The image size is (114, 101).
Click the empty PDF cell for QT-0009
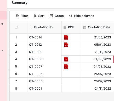click(x=71, y=52)
